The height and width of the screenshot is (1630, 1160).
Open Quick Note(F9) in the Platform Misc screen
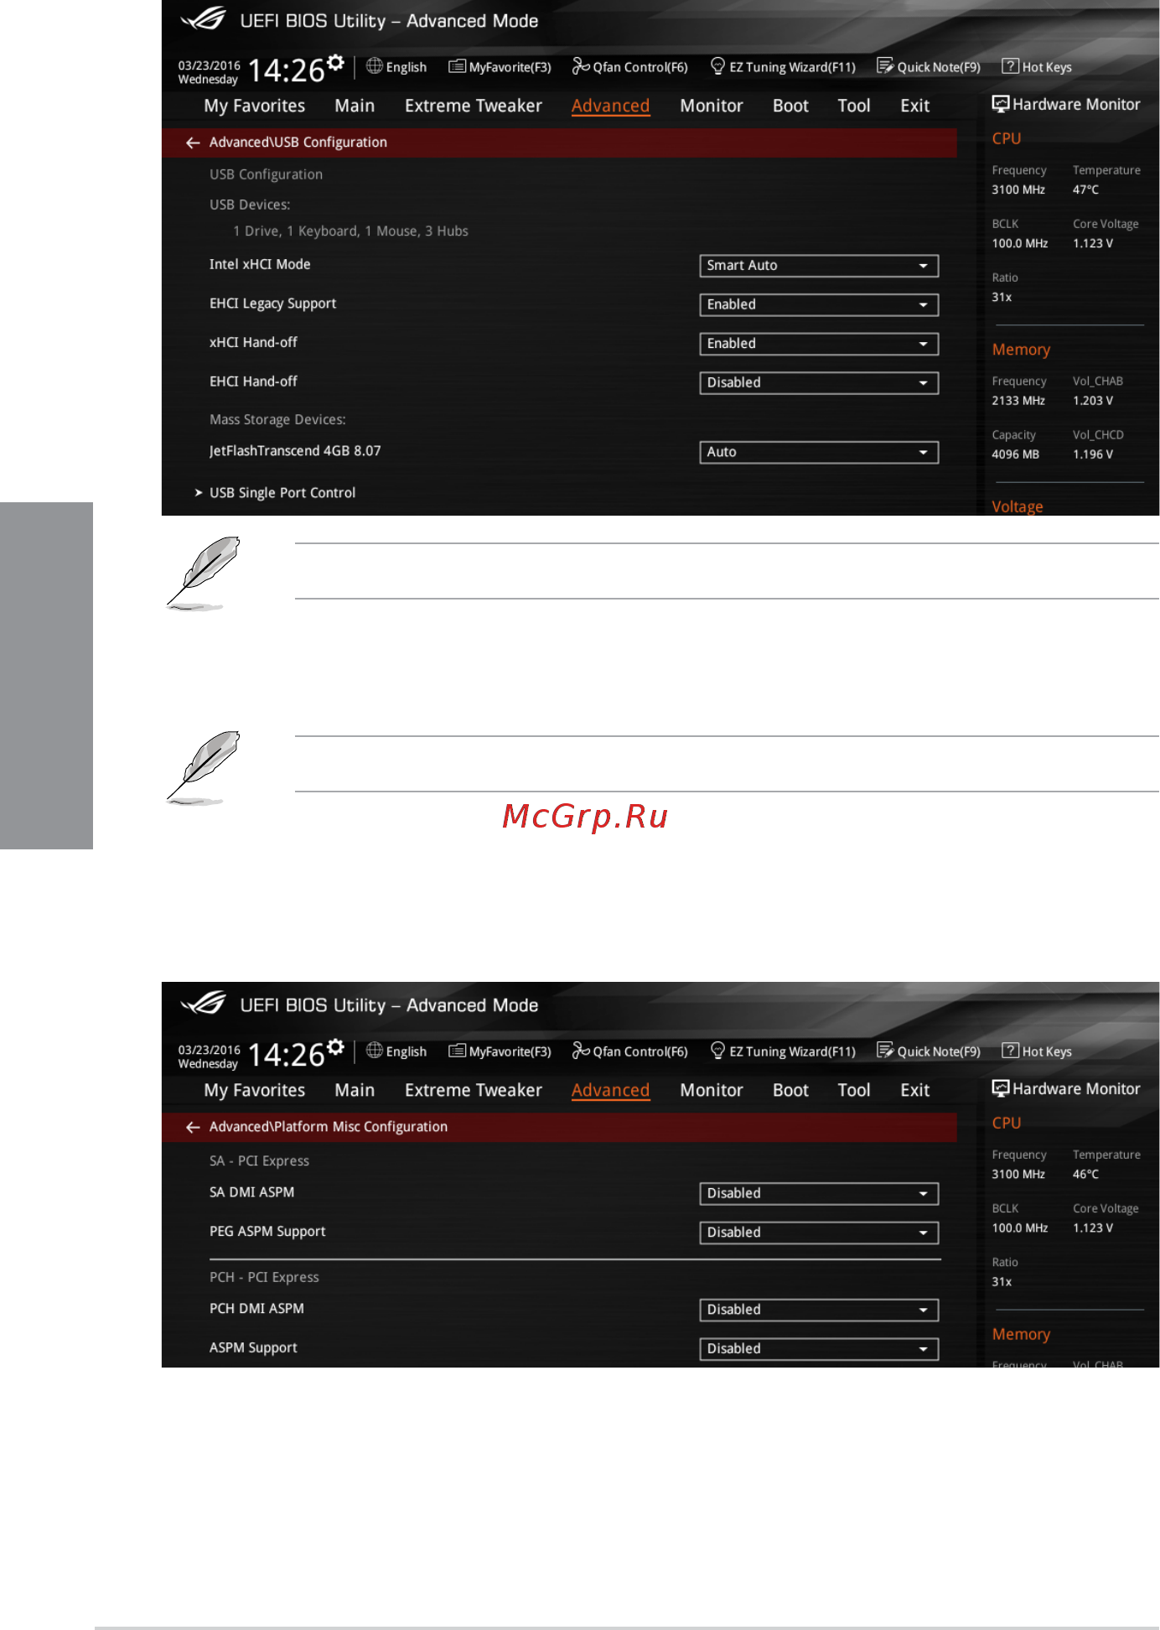pyautogui.click(x=929, y=1051)
